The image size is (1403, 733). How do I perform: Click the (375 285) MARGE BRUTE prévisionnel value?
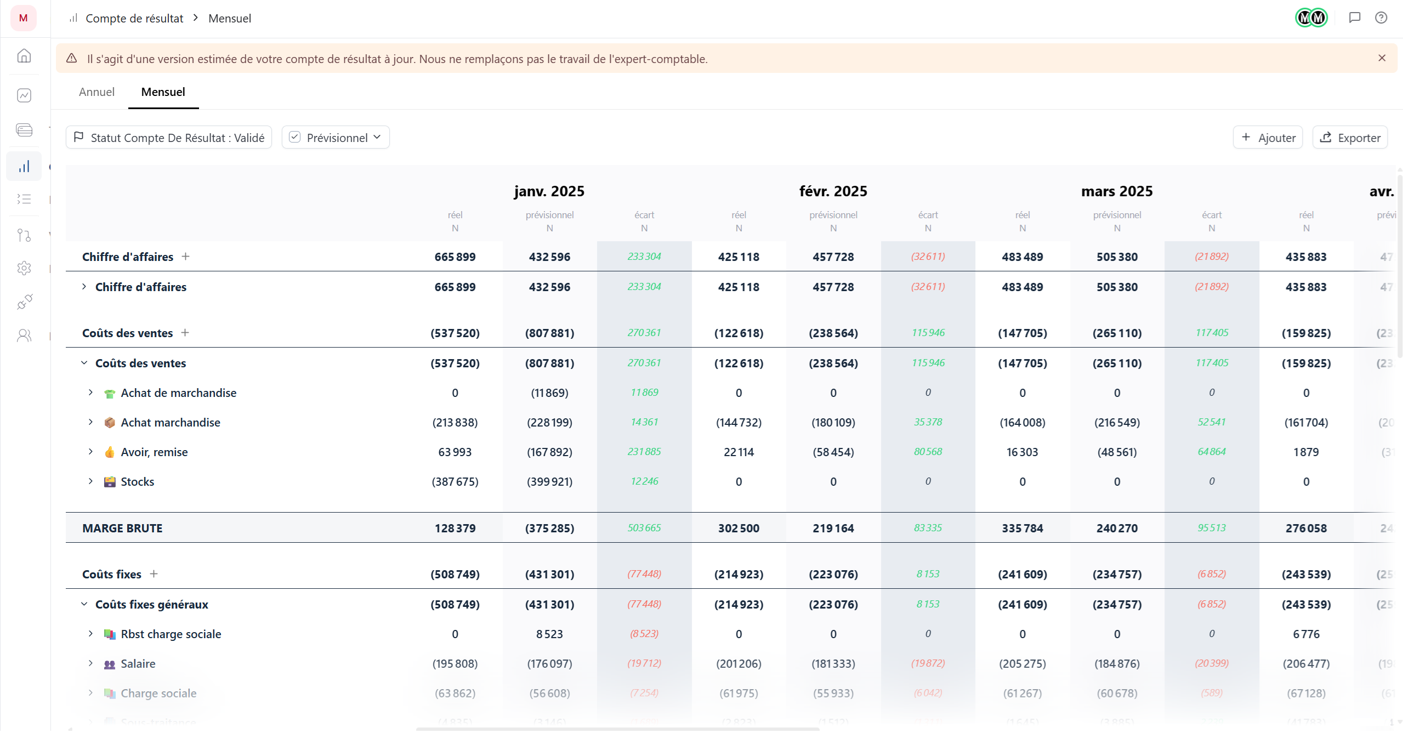pos(549,528)
